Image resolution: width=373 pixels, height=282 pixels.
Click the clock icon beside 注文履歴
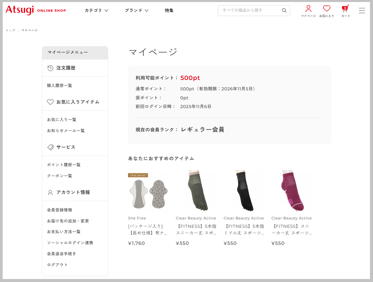coord(51,68)
